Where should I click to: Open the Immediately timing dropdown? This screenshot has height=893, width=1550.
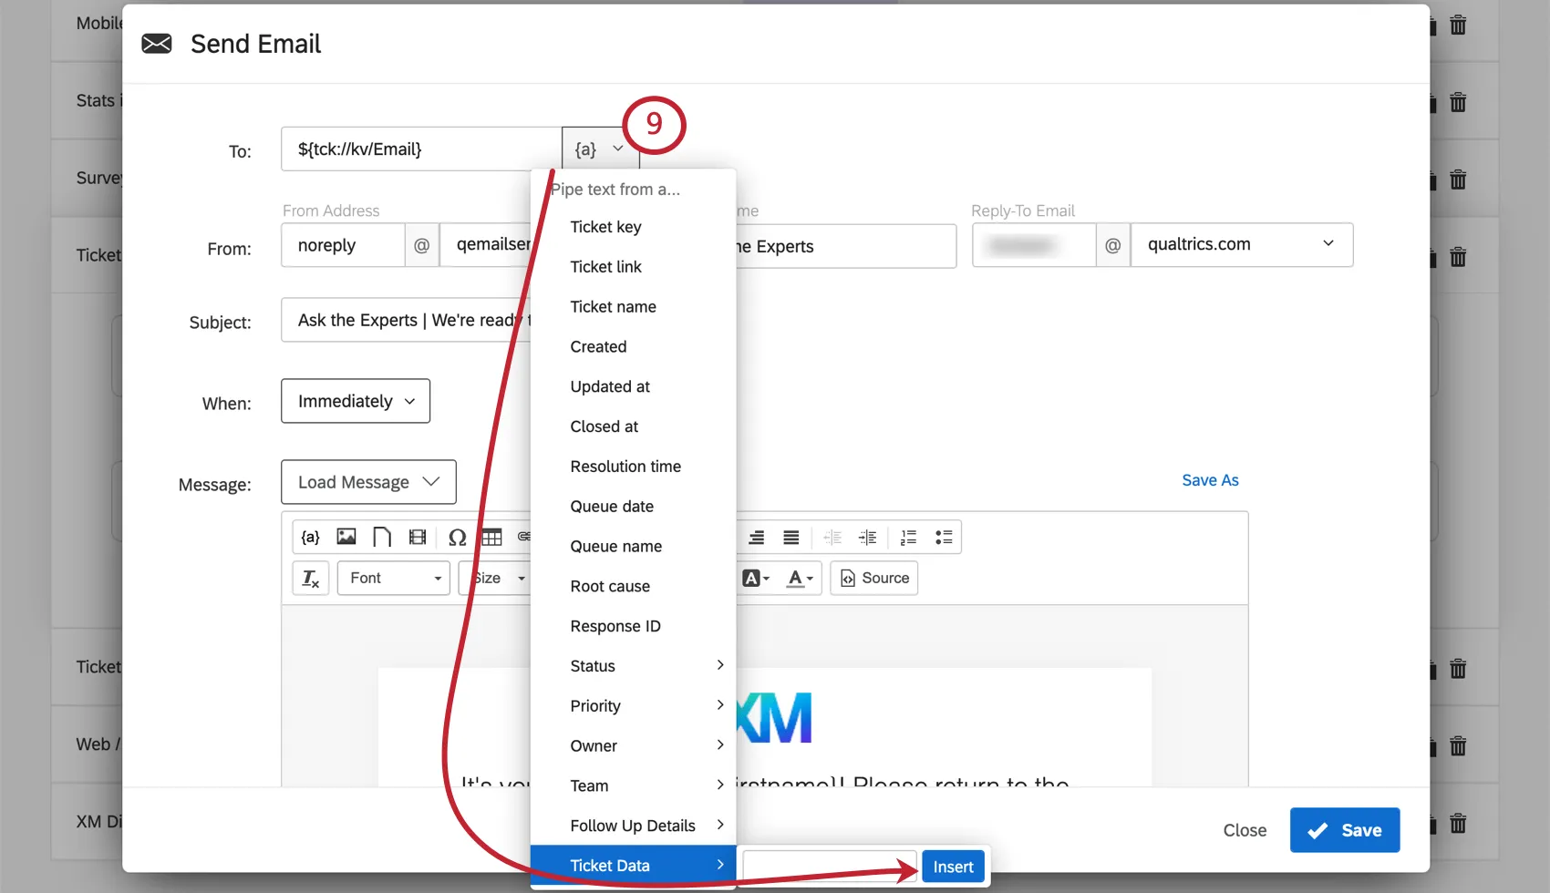pyautogui.click(x=355, y=401)
